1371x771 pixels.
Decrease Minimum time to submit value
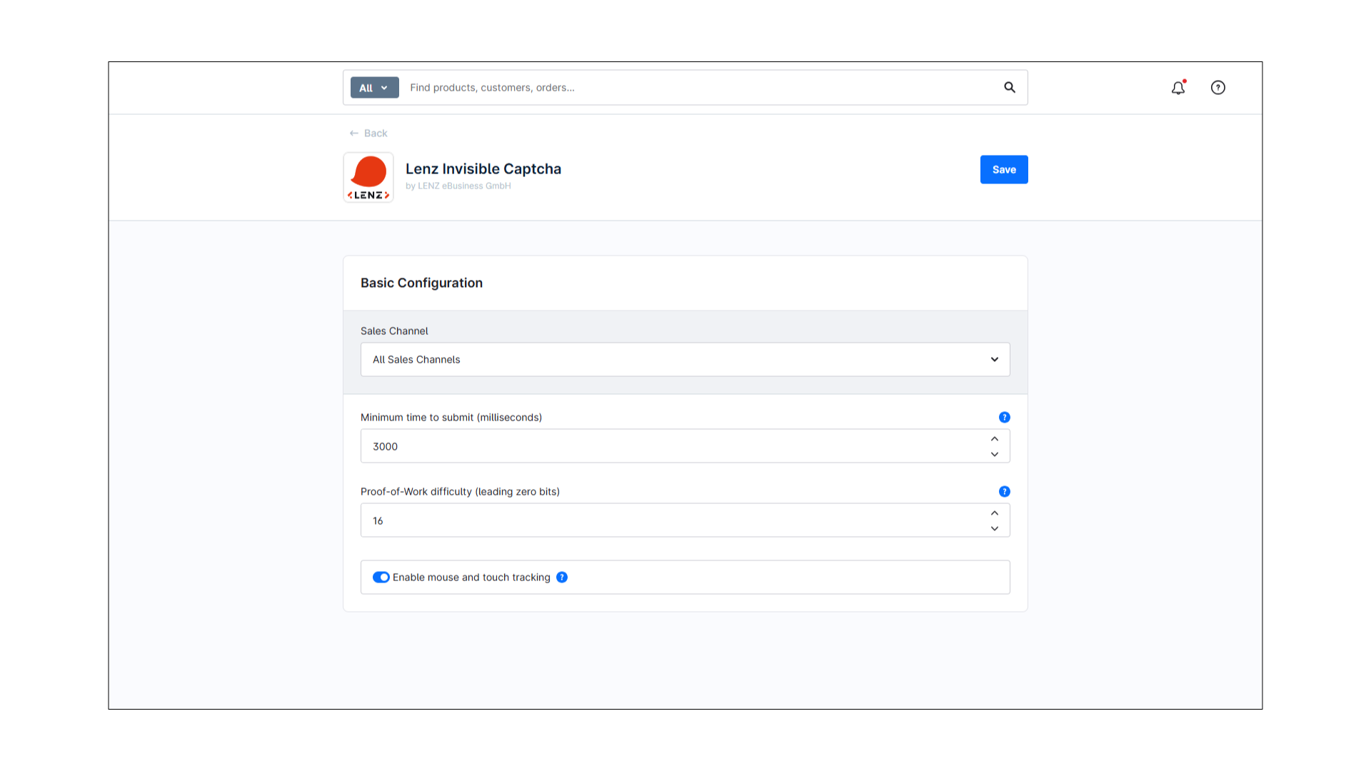(995, 454)
